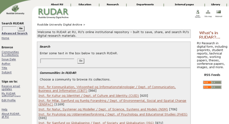This screenshot has height=124, width=229.
Task: Click the main panel Go button
Action: point(81,61)
